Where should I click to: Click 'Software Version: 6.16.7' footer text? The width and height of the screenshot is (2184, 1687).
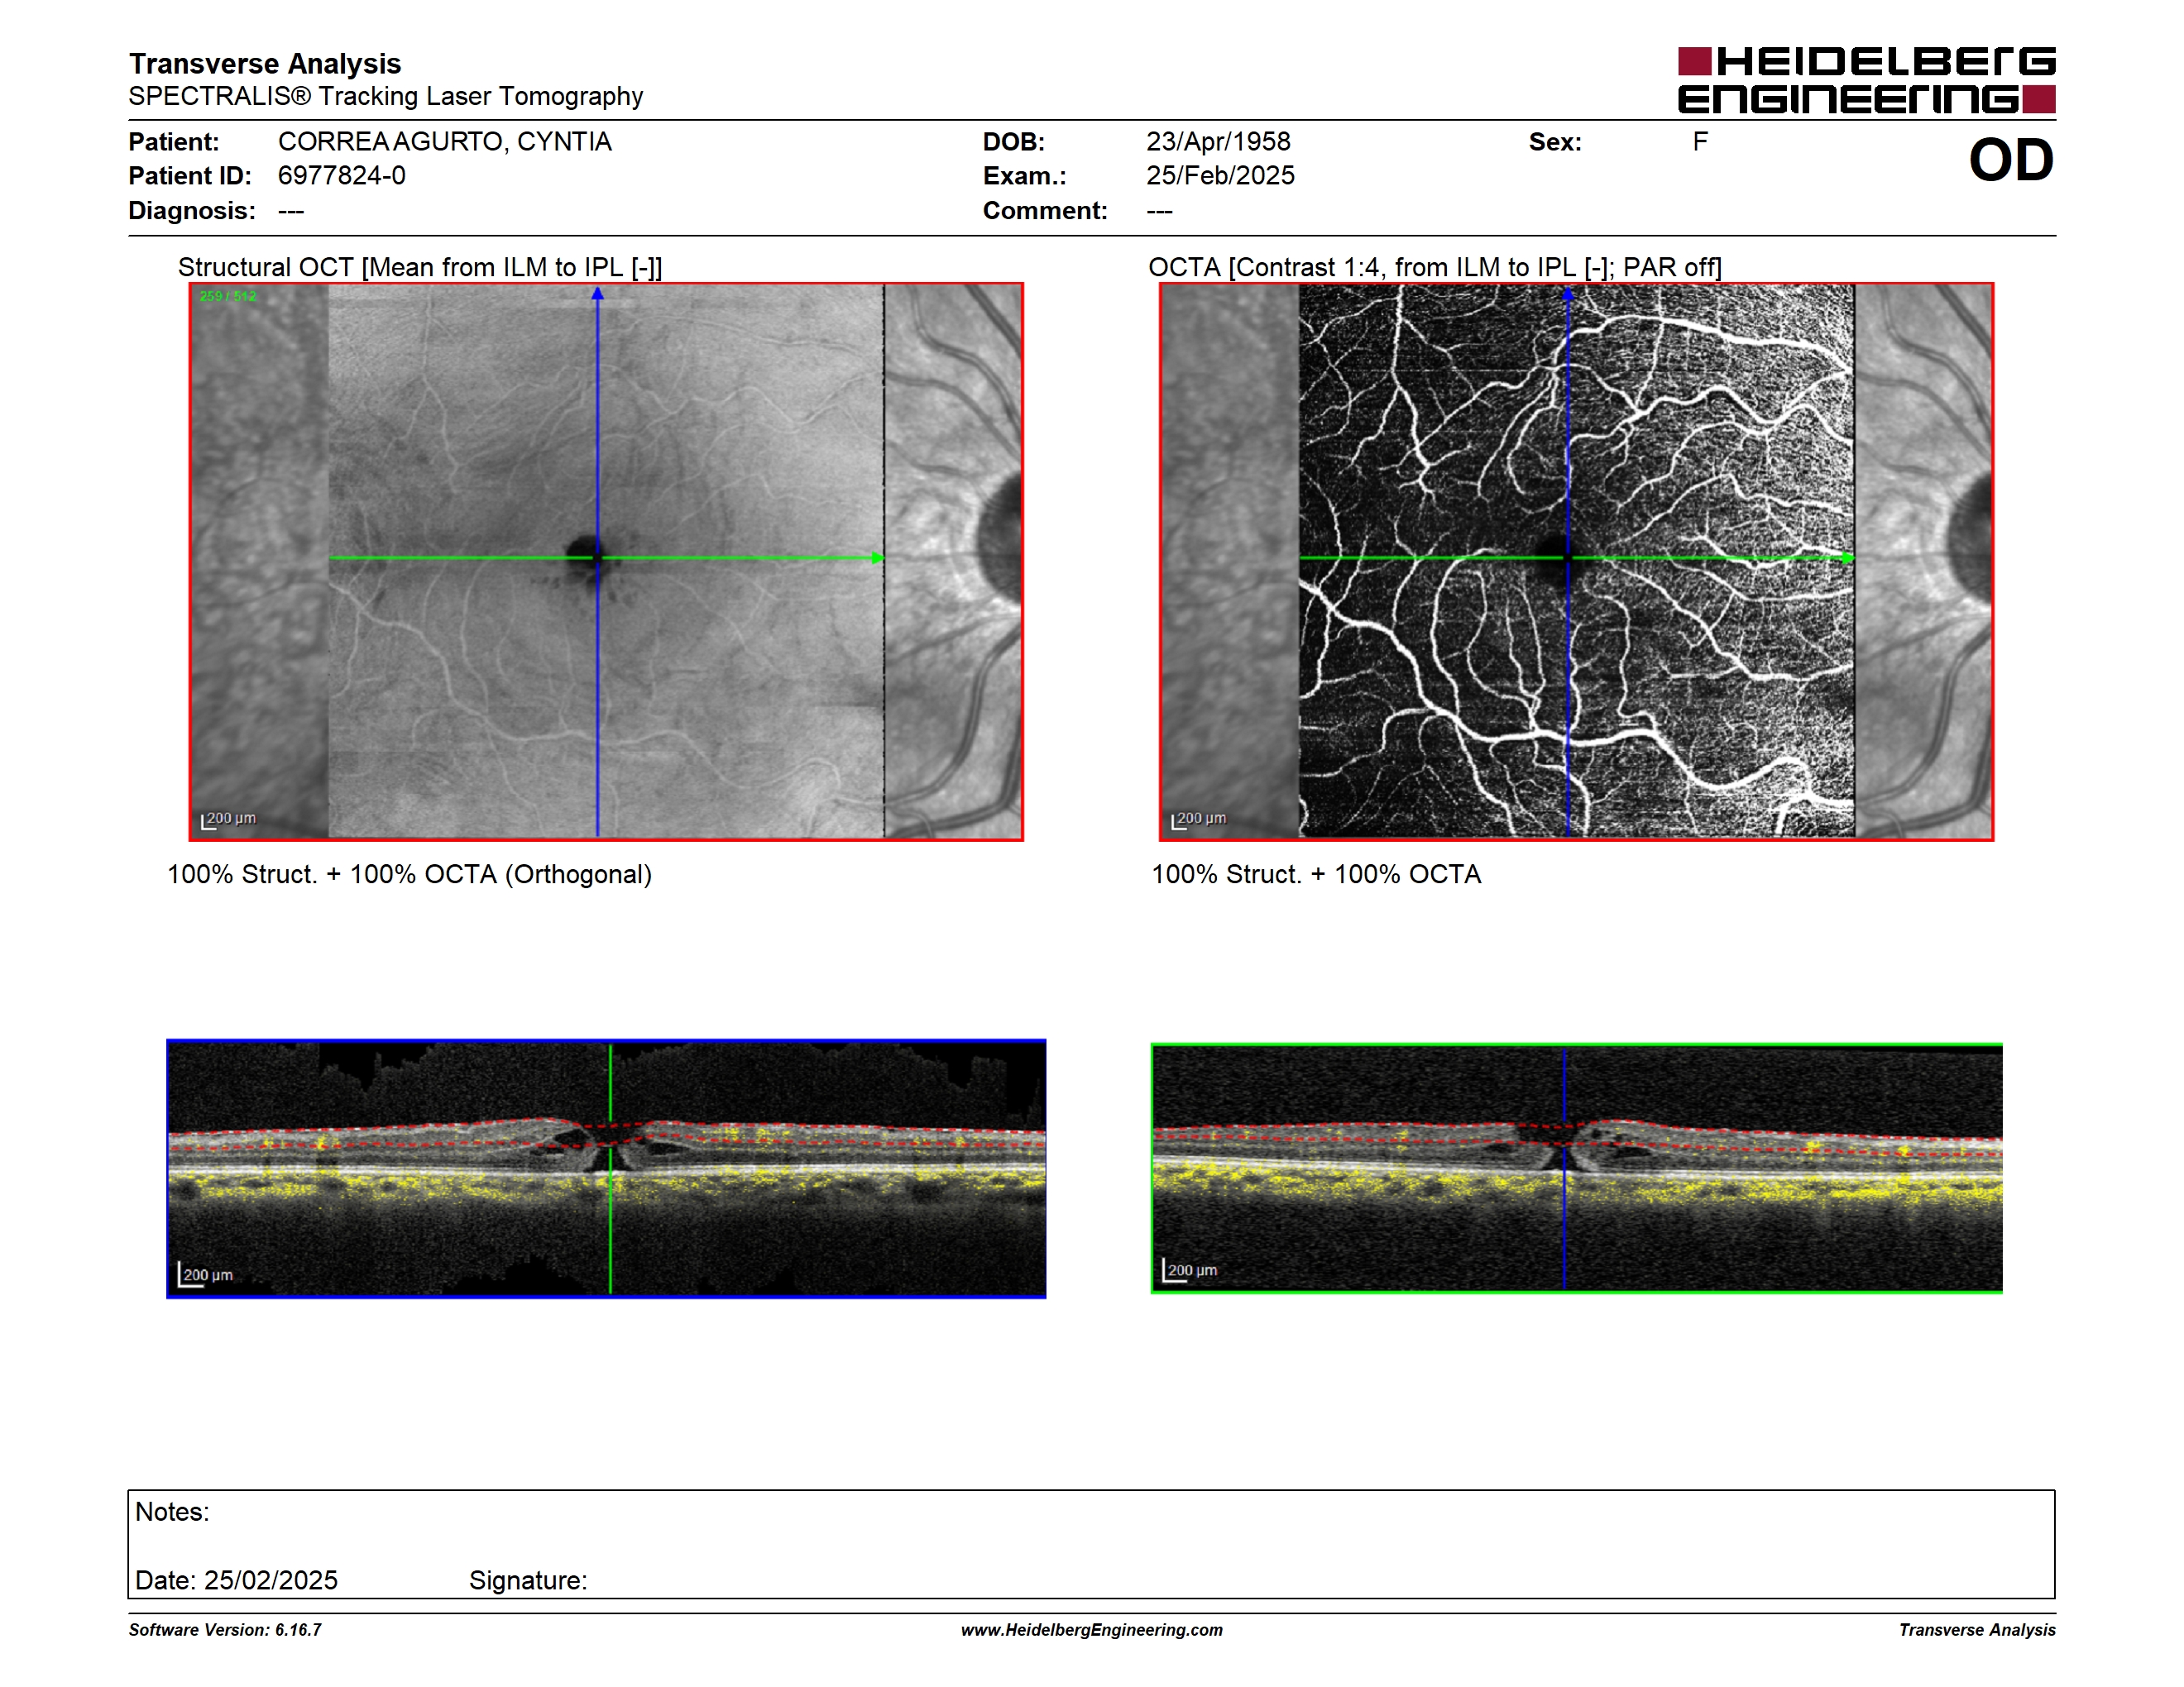tap(225, 1629)
